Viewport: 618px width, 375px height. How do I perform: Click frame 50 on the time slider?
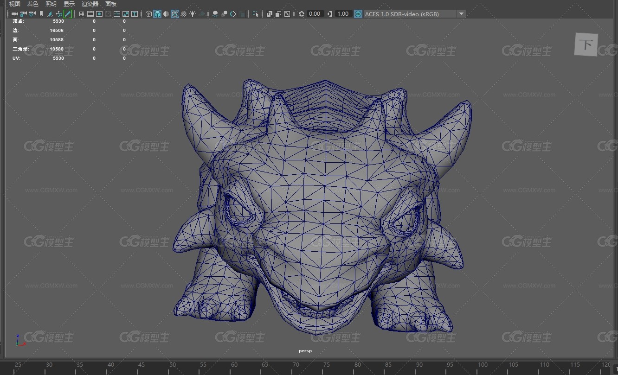pos(173,365)
